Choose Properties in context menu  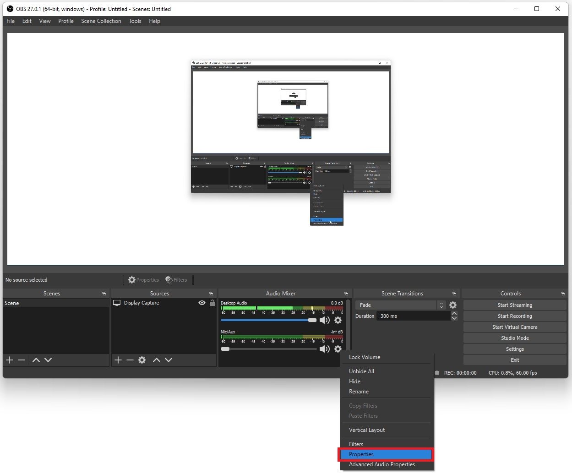click(x=386, y=454)
